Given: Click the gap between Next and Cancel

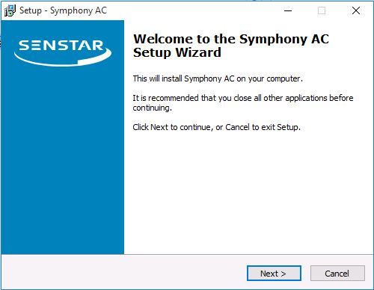Looking at the screenshot, I should 306,274.
